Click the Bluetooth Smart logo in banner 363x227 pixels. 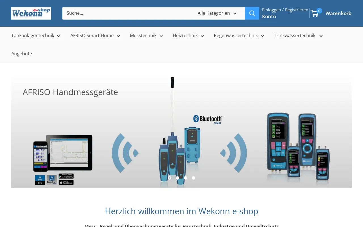click(208, 119)
